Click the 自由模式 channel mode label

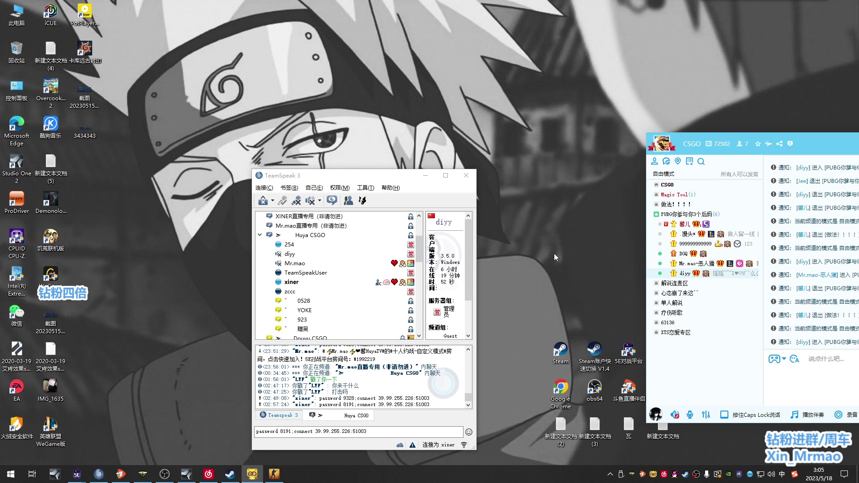663,174
